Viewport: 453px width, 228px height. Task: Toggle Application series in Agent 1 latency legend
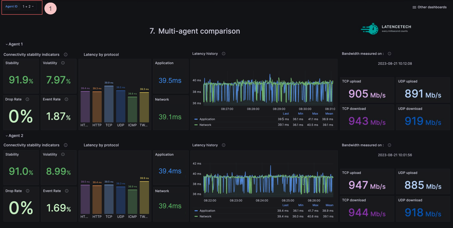coord(207,119)
